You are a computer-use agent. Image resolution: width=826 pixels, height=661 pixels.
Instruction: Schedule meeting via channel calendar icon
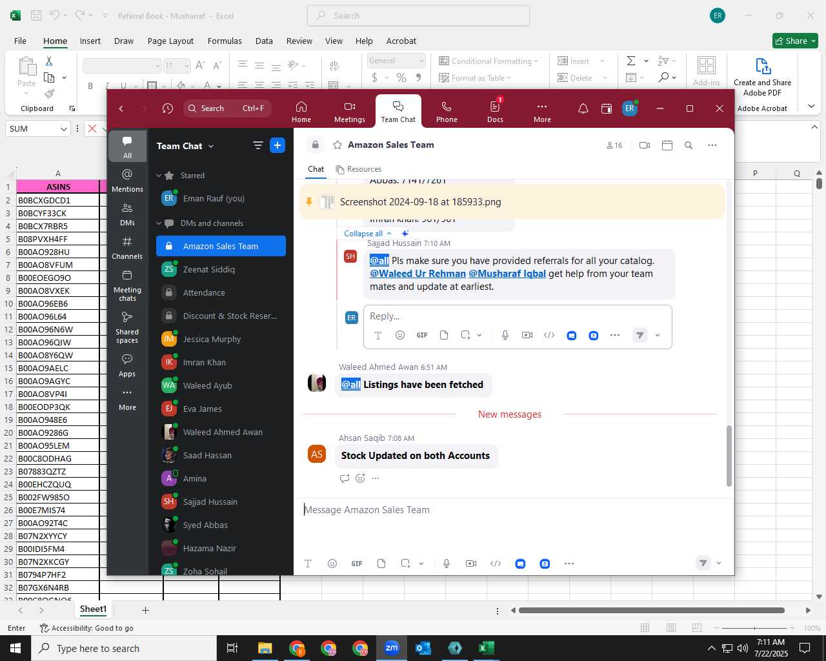(x=667, y=145)
